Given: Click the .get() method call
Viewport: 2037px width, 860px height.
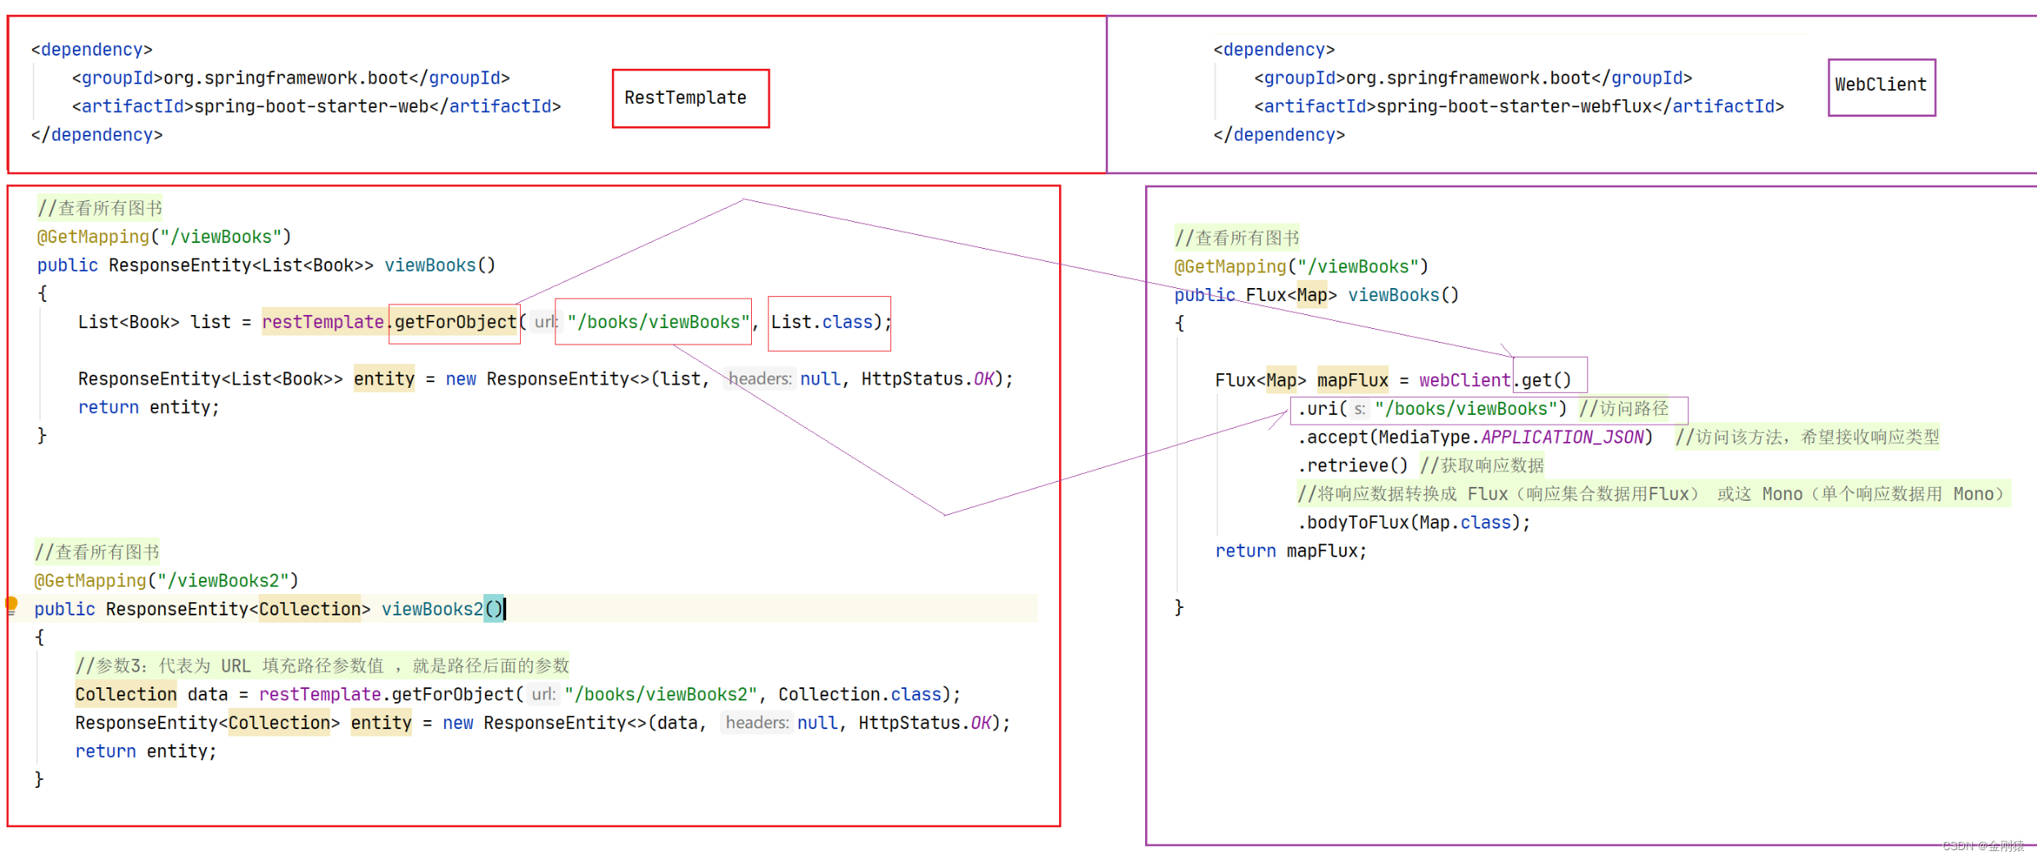Looking at the screenshot, I should (1542, 380).
